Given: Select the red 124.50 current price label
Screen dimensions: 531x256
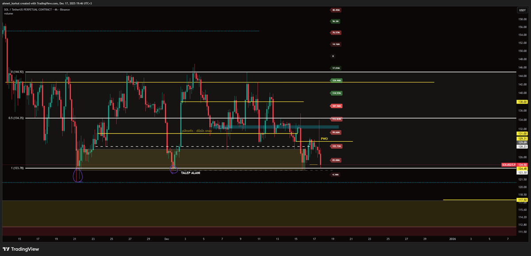Looking at the screenshot, I should [522, 165].
